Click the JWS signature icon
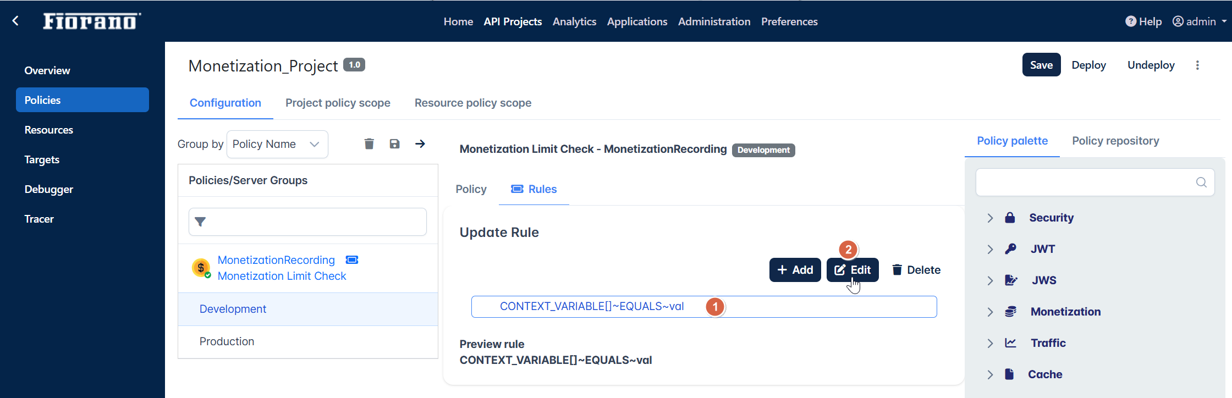 pos(1011,280)
